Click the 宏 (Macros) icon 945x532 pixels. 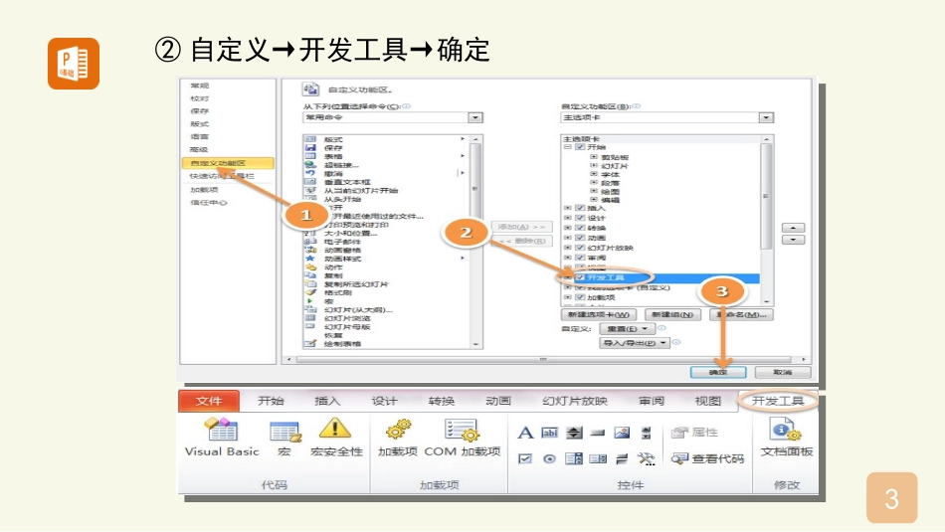pos(285,432)
